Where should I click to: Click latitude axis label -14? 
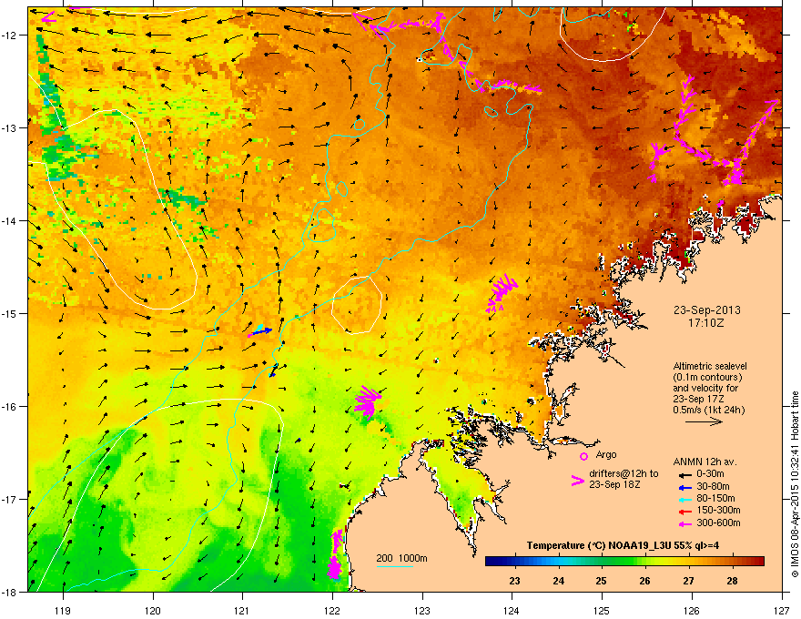(x=9, y=220)
